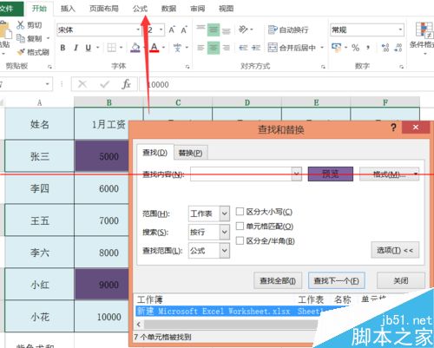
Task: Increase font size with larger A
Action: point(172,30)
